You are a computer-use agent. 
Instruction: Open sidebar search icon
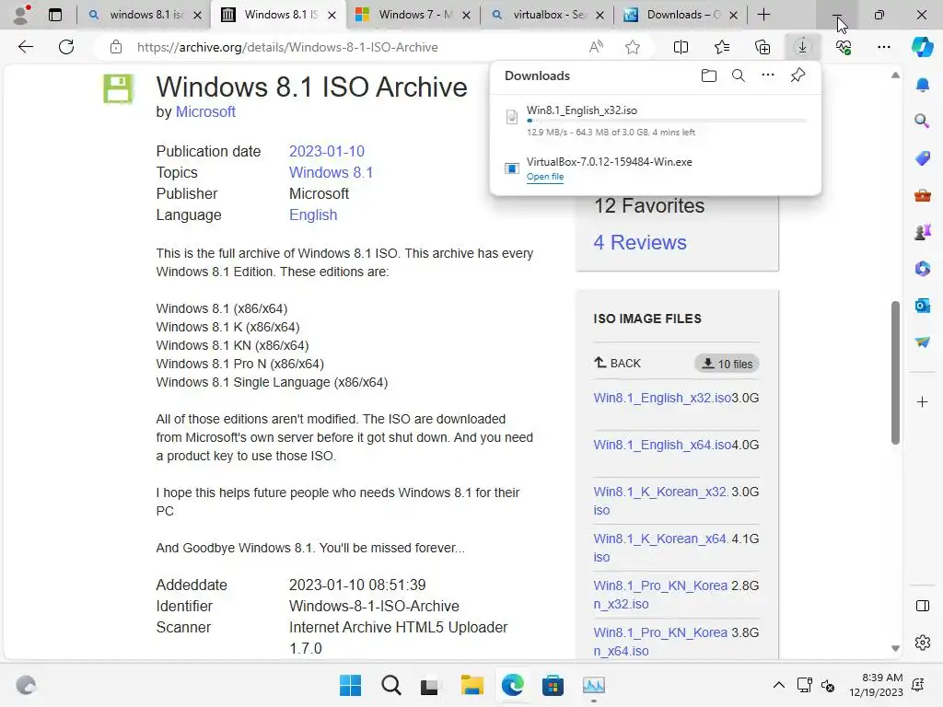point(923,121)
